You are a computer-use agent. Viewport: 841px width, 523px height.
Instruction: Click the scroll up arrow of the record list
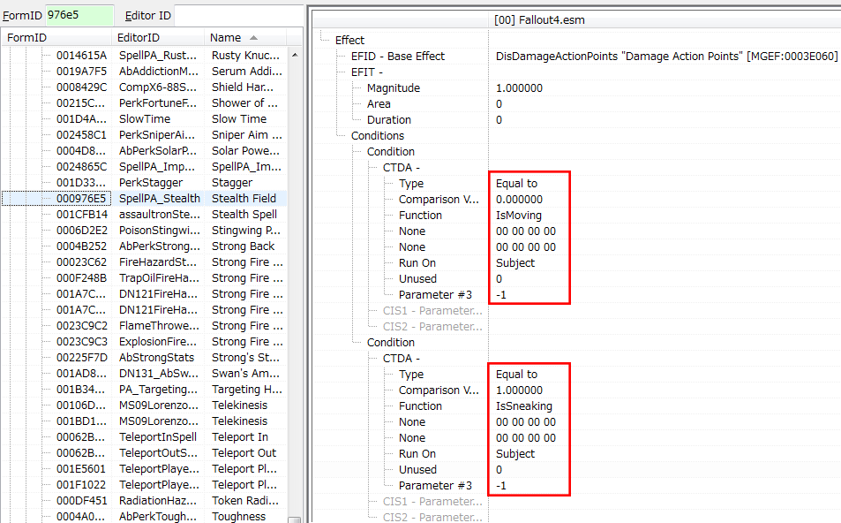pos(295,55)
